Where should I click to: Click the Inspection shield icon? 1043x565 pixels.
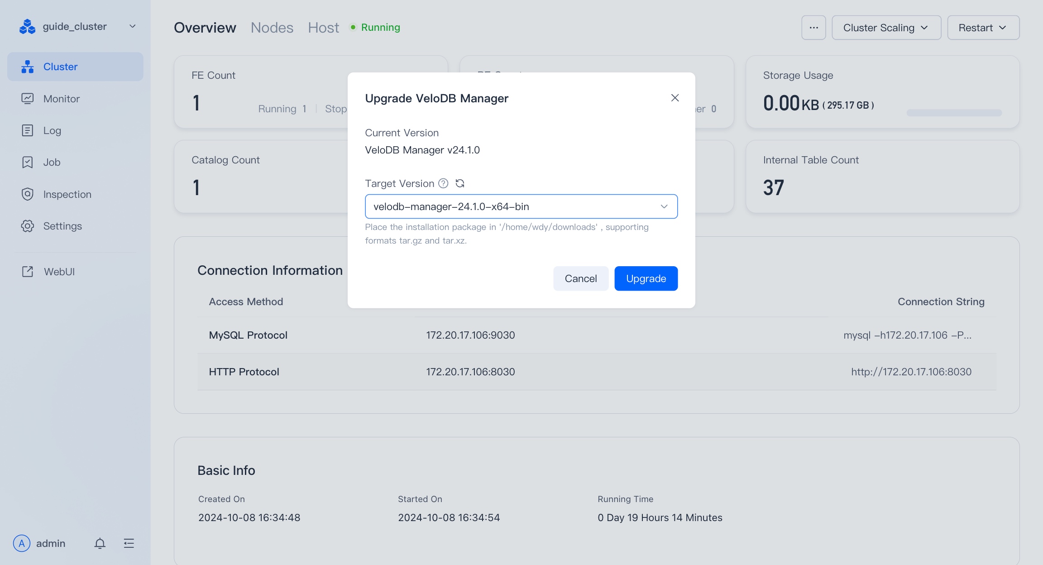28,194
